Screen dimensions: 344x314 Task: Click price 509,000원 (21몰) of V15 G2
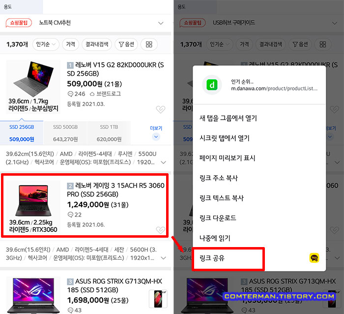click(x=94, y=84)
